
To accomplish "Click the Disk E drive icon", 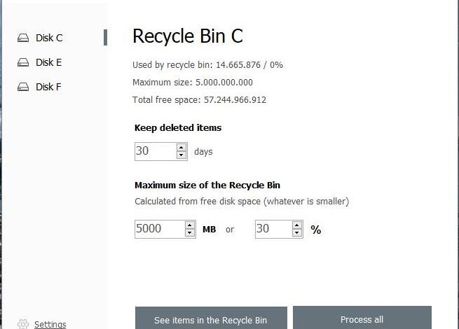I will tap(23, 62).
